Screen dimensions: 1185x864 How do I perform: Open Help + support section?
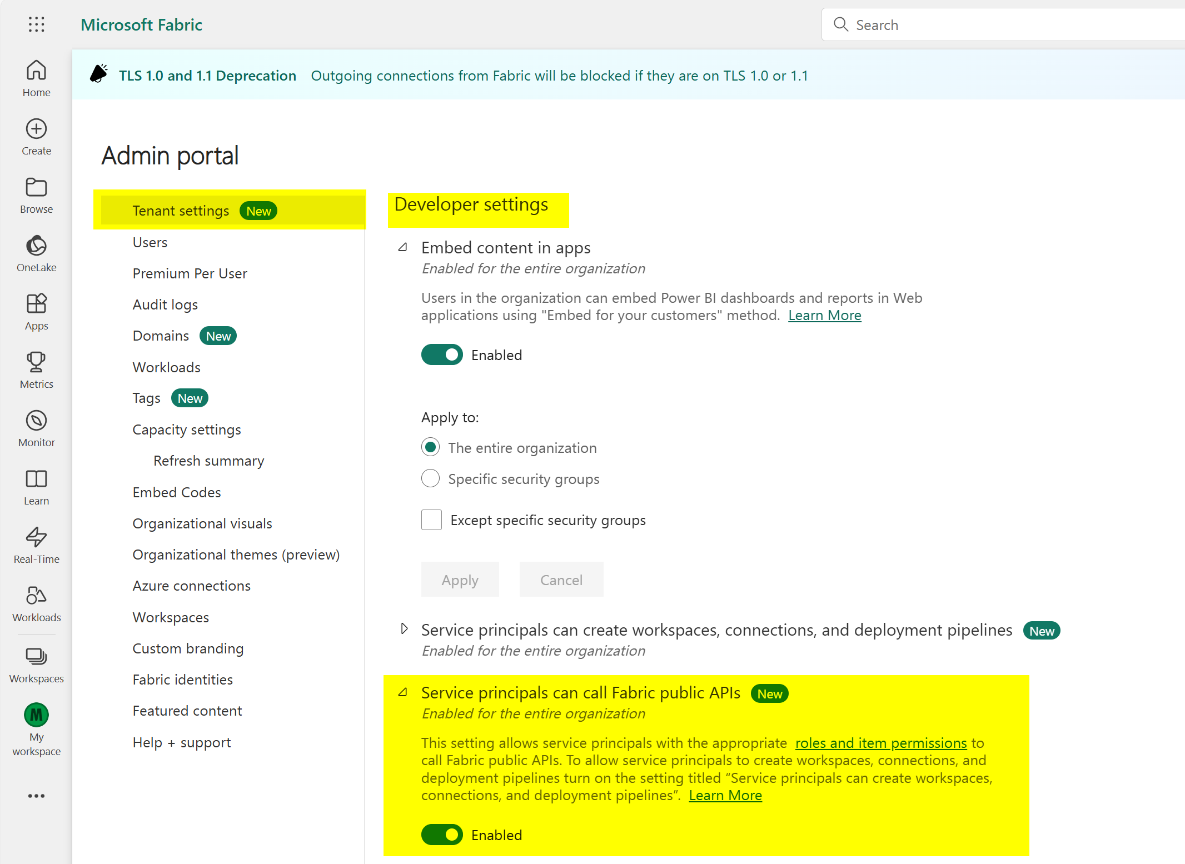(182, 742)
